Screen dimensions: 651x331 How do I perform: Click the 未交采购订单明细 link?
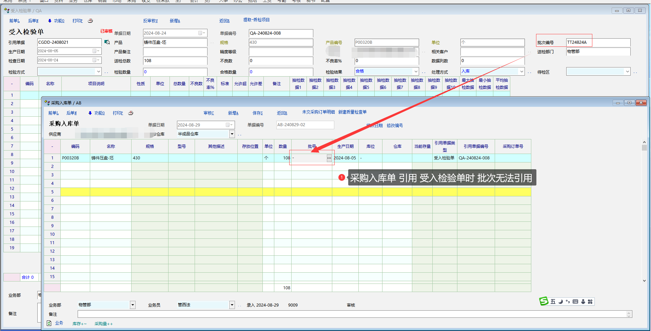pyautogui.click(x=318, y=112)
